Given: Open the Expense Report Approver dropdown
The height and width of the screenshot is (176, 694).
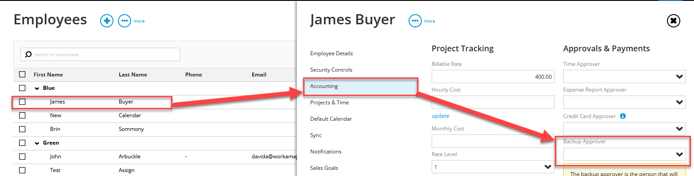Looking at the screenshot, I should pyautogui.click(x=624, y=102).
